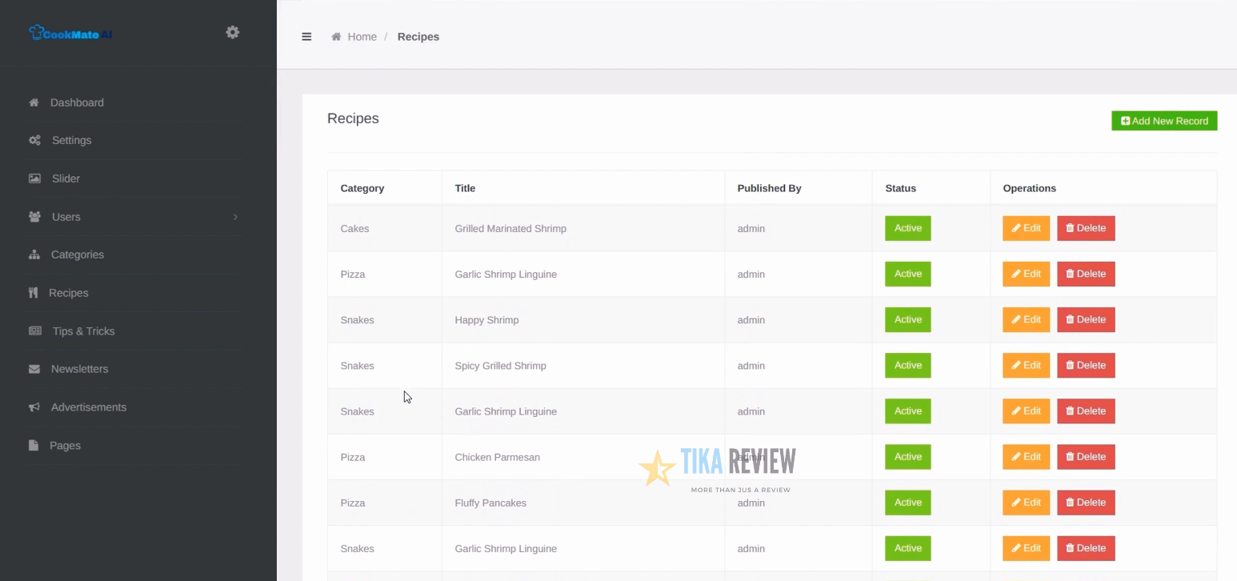Click the Newsletters envelope icon
The height and width of the screenshot is (581, 1237).
(33, 369)
